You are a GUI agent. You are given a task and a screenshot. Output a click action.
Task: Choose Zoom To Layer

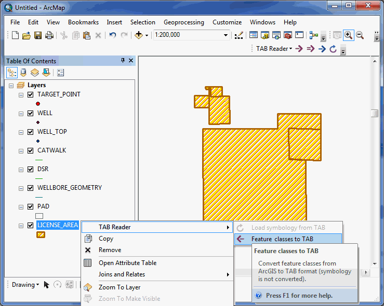tap(157, 287)
